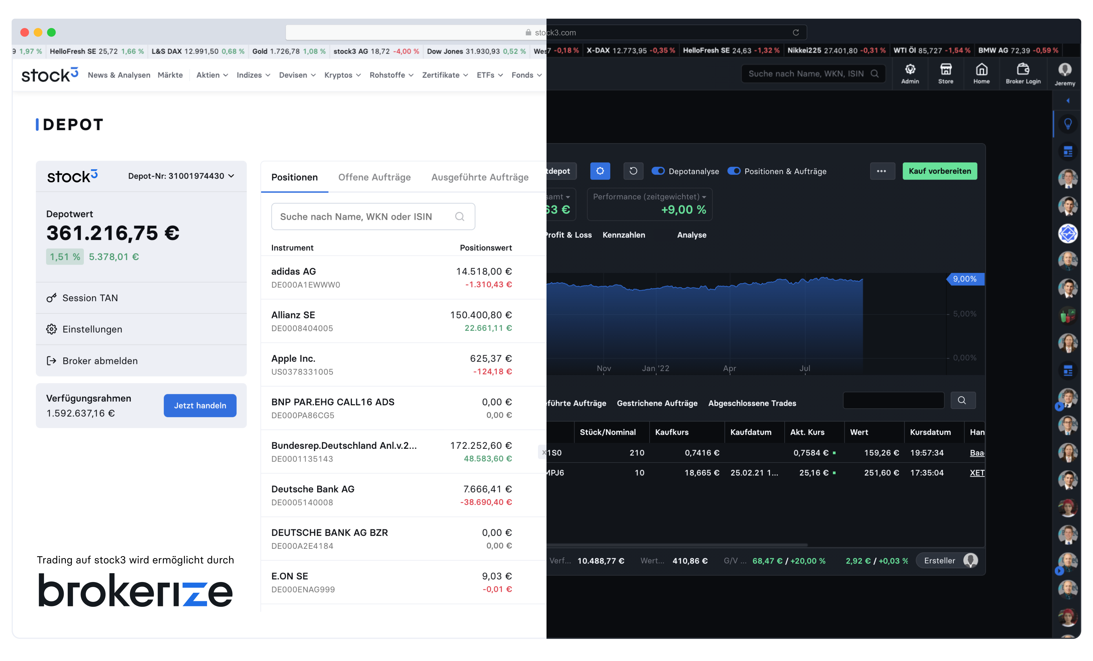Click the orders table filter input
The width and height of the screenshot is (1093, 661).
tap(893, 400)
